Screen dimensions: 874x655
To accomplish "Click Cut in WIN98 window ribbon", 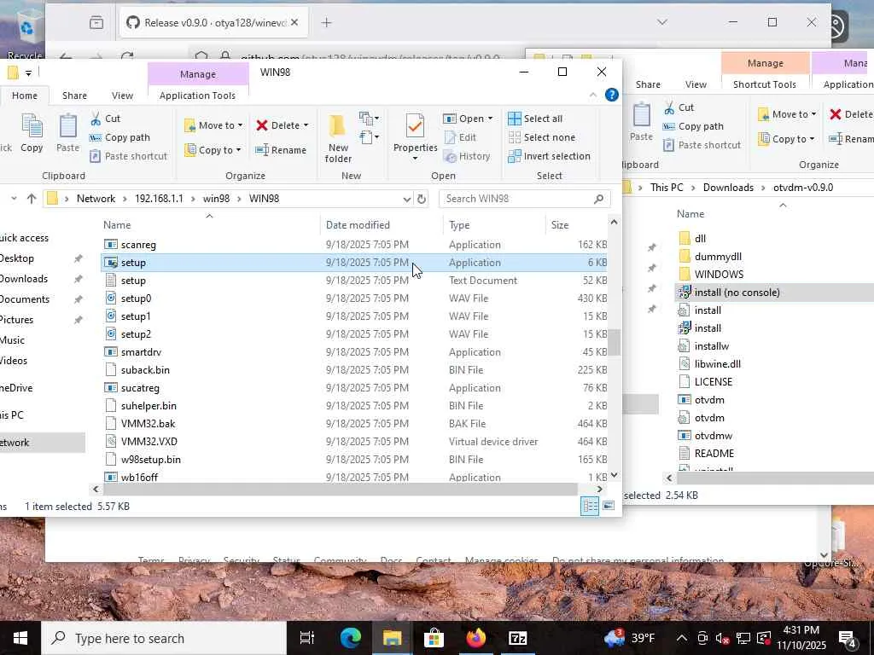I will tap(105, 119).
